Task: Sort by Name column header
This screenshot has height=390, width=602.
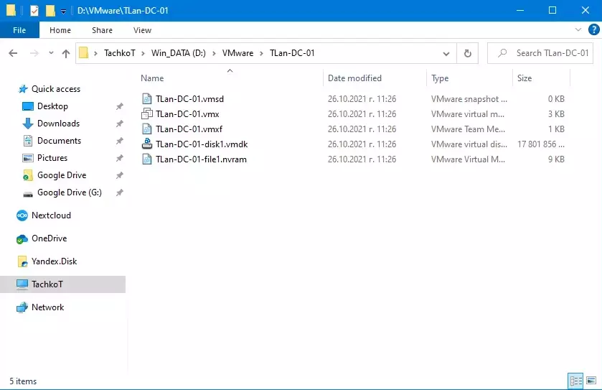Action: pos(230,78)
